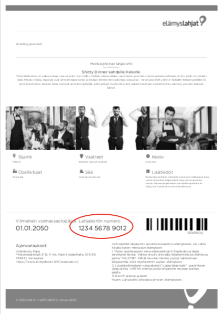Click the Monikäyttöinen lahjakortti heading
Screen dimensions: 223x314
click(x=111, y=64)
